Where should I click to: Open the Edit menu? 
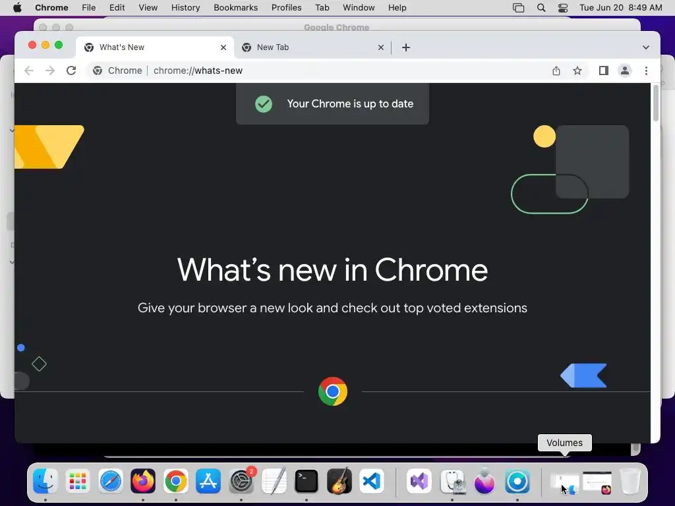click(x=117, y=8)
